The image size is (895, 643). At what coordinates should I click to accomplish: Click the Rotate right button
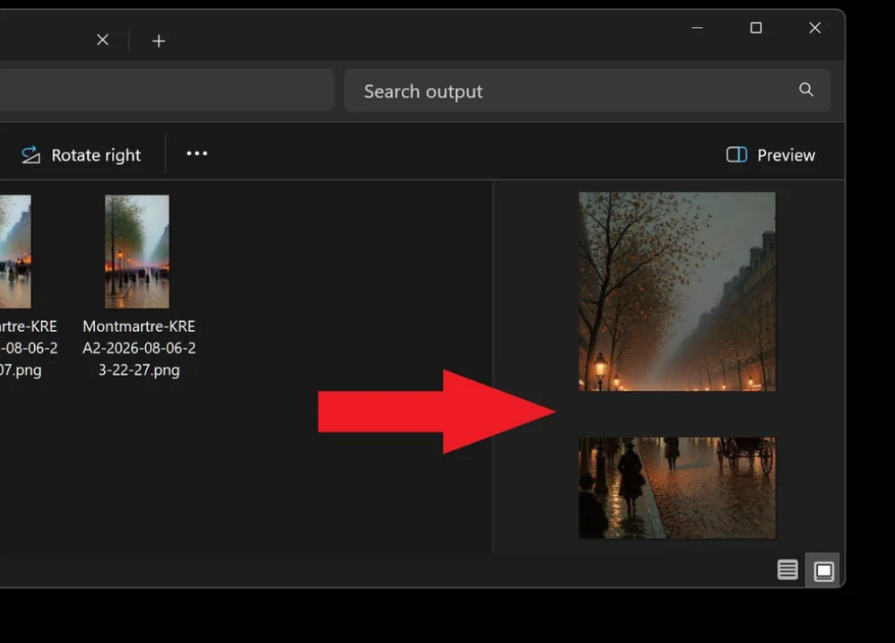pyautogui.click(x=81, y=155)
